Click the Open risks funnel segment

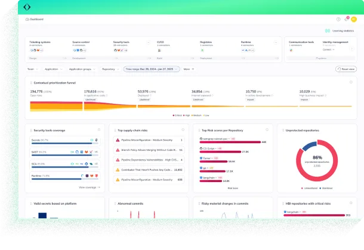click(56, 106)
